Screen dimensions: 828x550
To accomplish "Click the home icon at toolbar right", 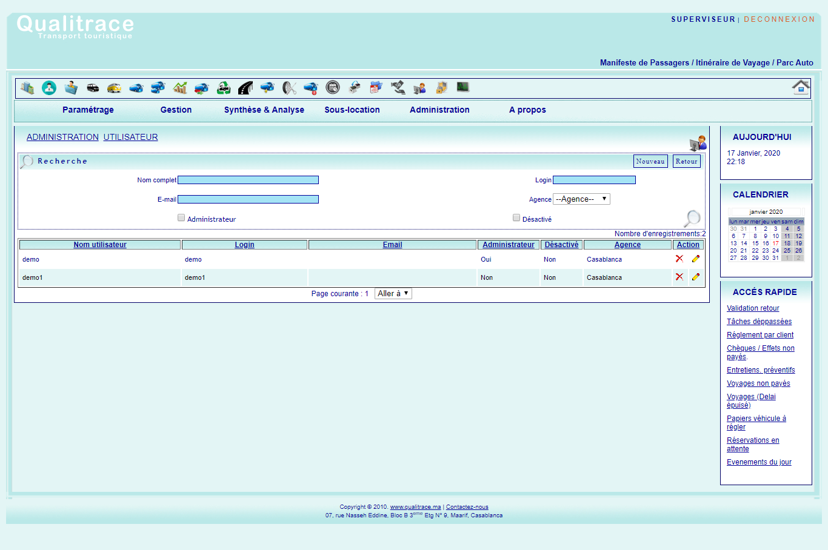I will coord(801,87).
